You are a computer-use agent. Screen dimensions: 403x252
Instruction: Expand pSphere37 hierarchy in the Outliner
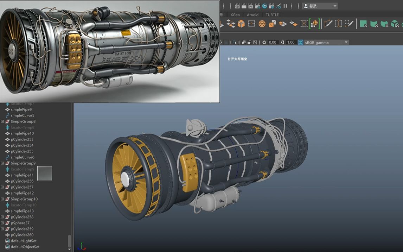(x=3, y=223)
